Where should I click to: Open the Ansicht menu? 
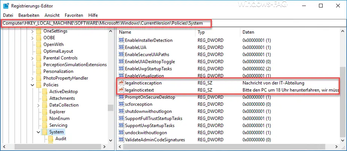pos(52,15)
